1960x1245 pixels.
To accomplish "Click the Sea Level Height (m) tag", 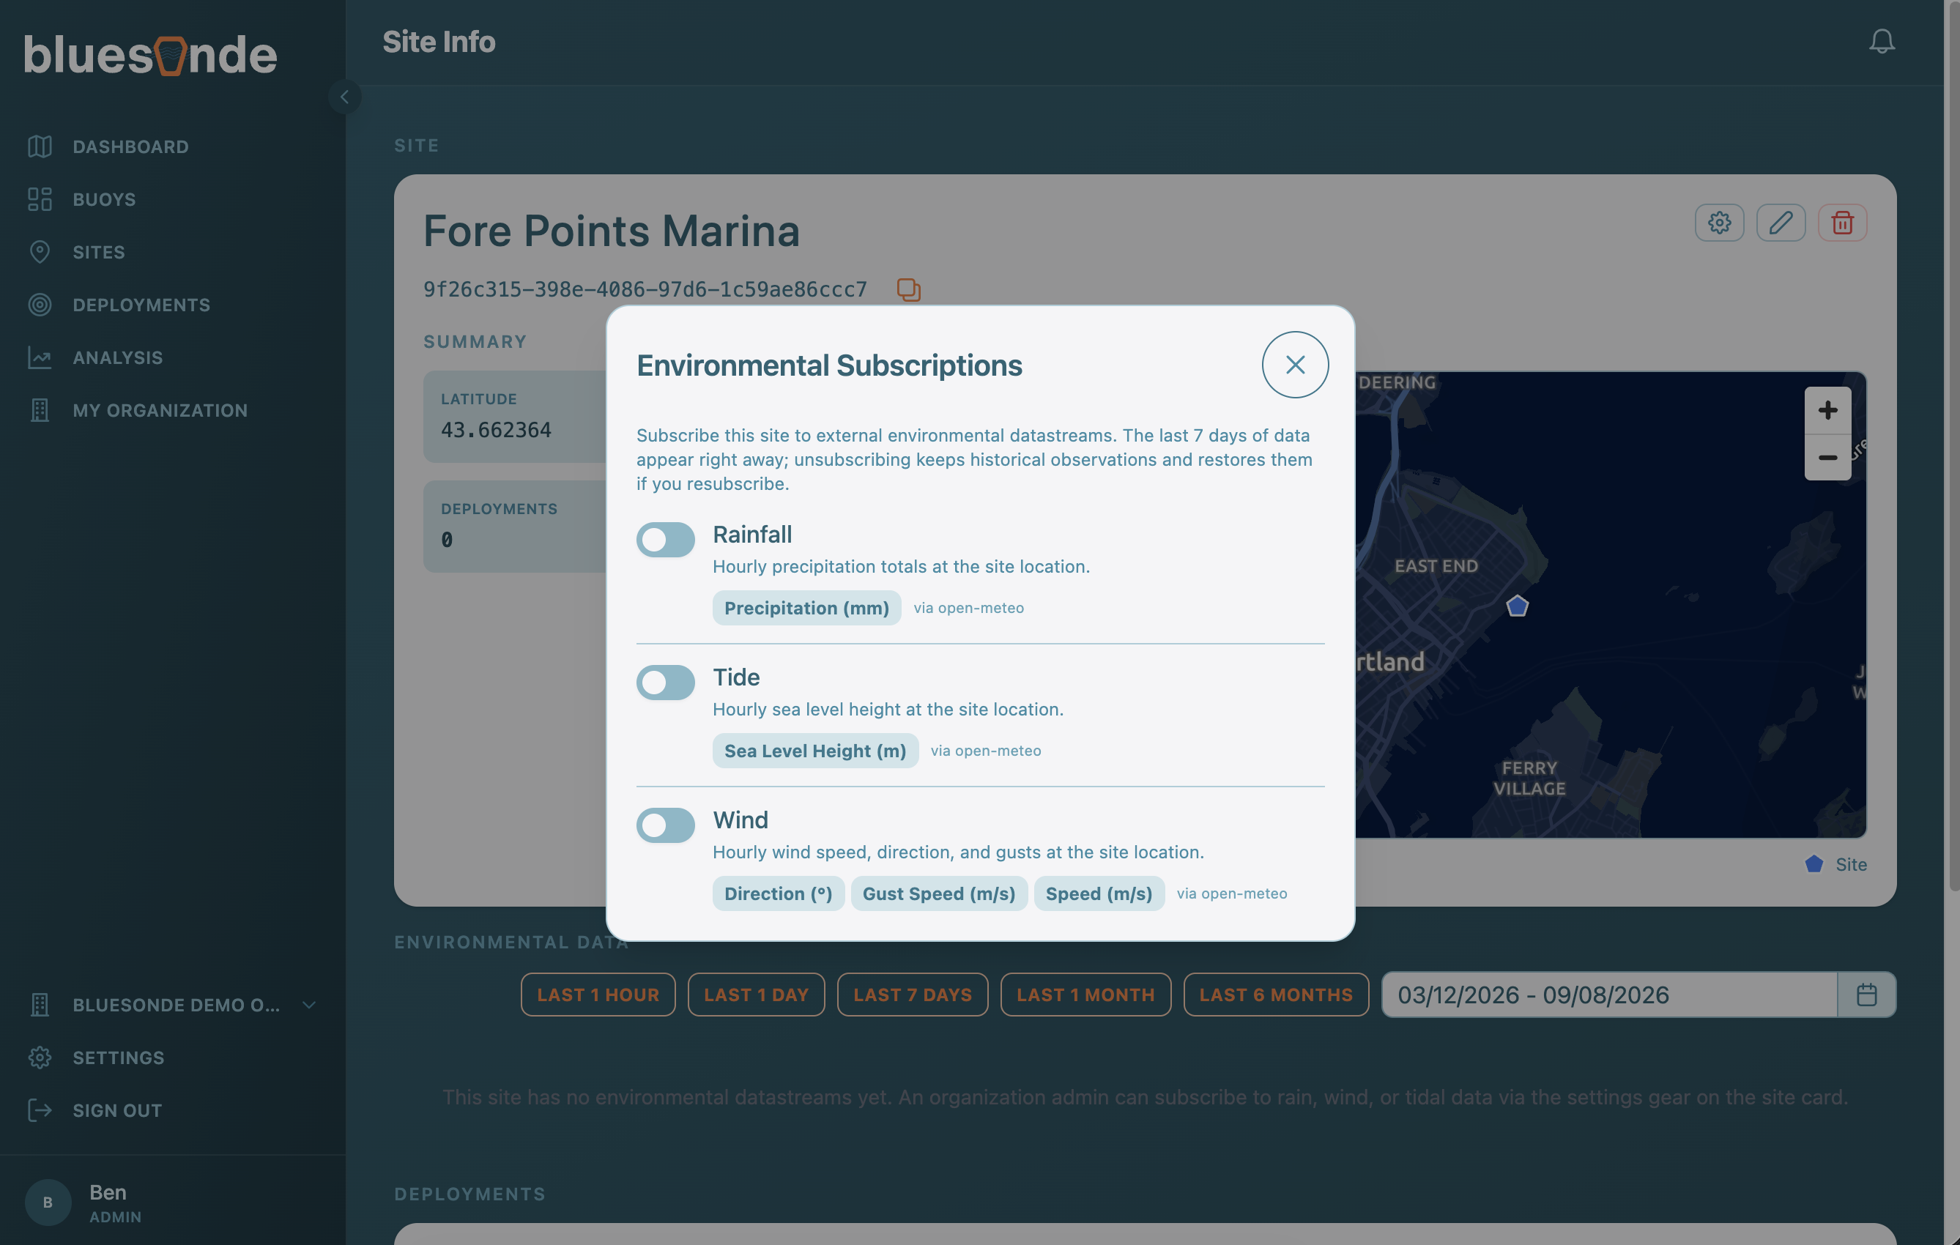I will point(814,750).
